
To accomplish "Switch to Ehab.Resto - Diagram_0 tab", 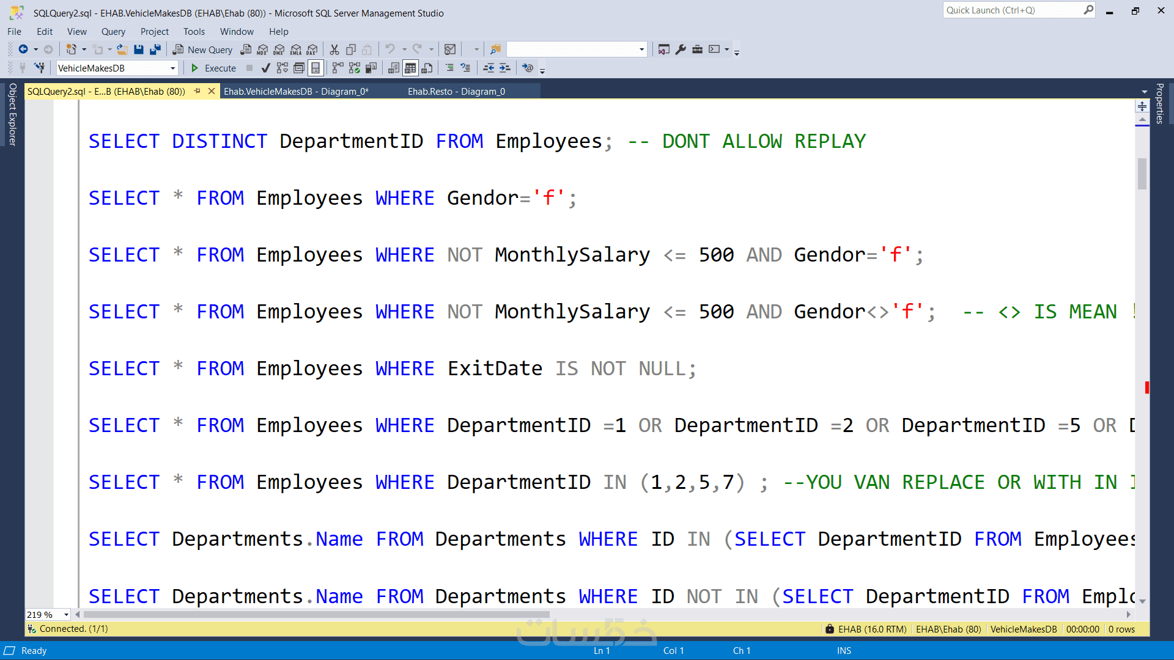I will coord(456,92).
